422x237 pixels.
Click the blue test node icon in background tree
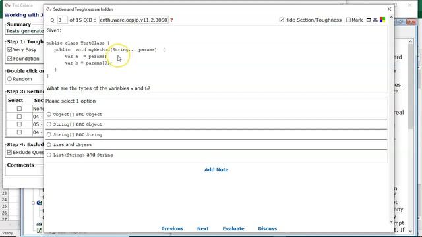[x=40, y=203]
